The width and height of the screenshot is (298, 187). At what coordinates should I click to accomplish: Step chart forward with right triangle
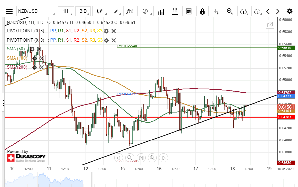coord(164,158)
